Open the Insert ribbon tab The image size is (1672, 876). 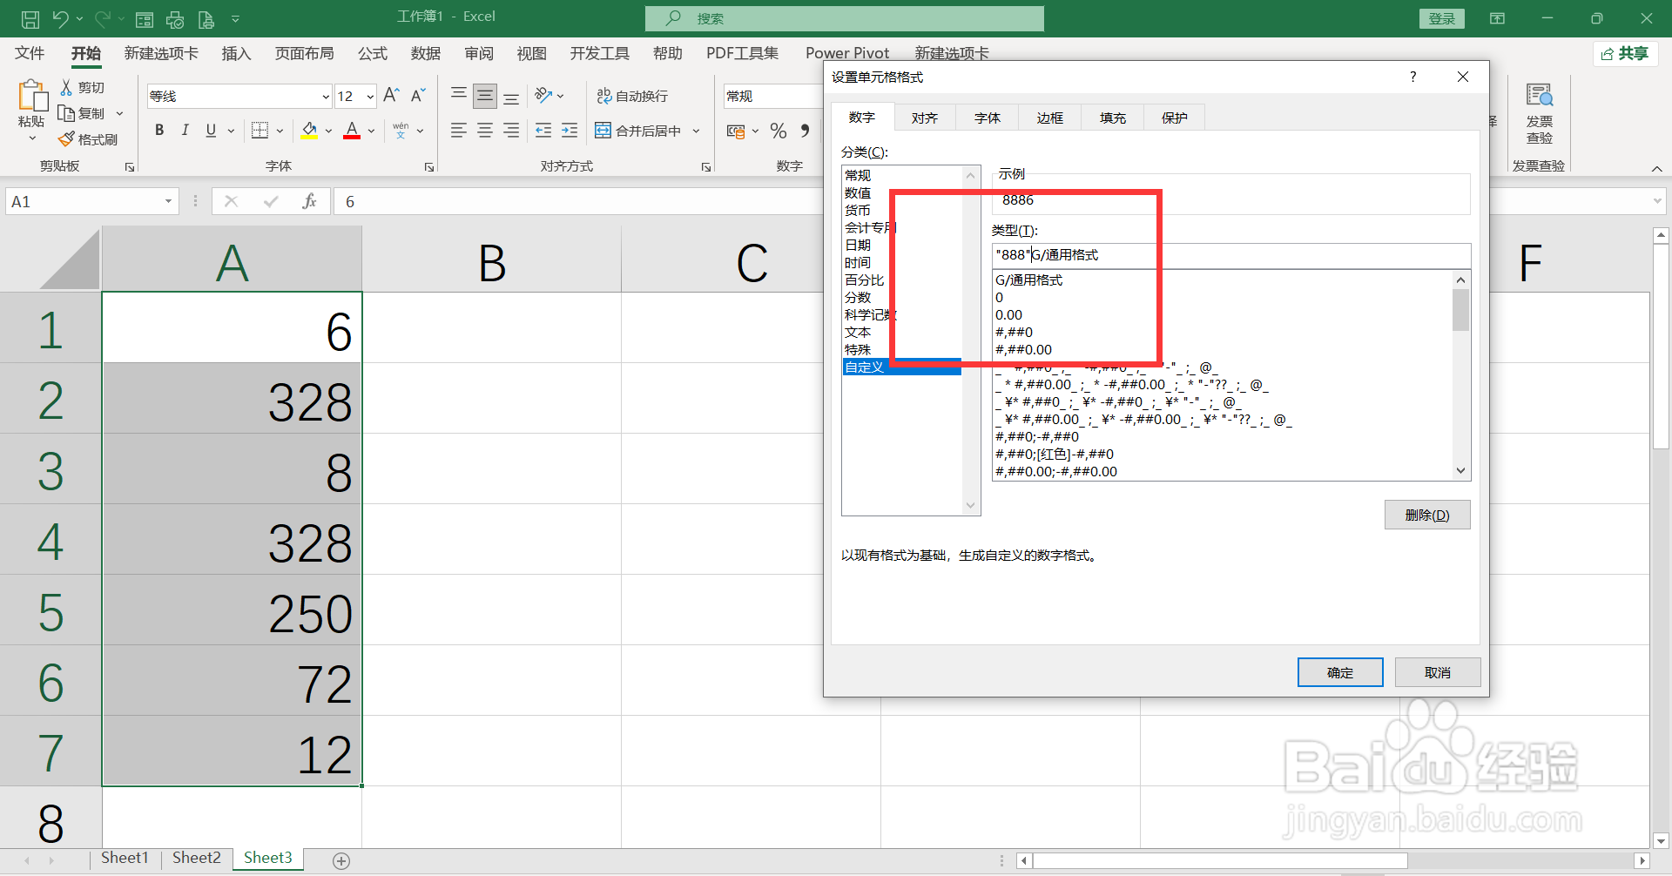(236, 54)
